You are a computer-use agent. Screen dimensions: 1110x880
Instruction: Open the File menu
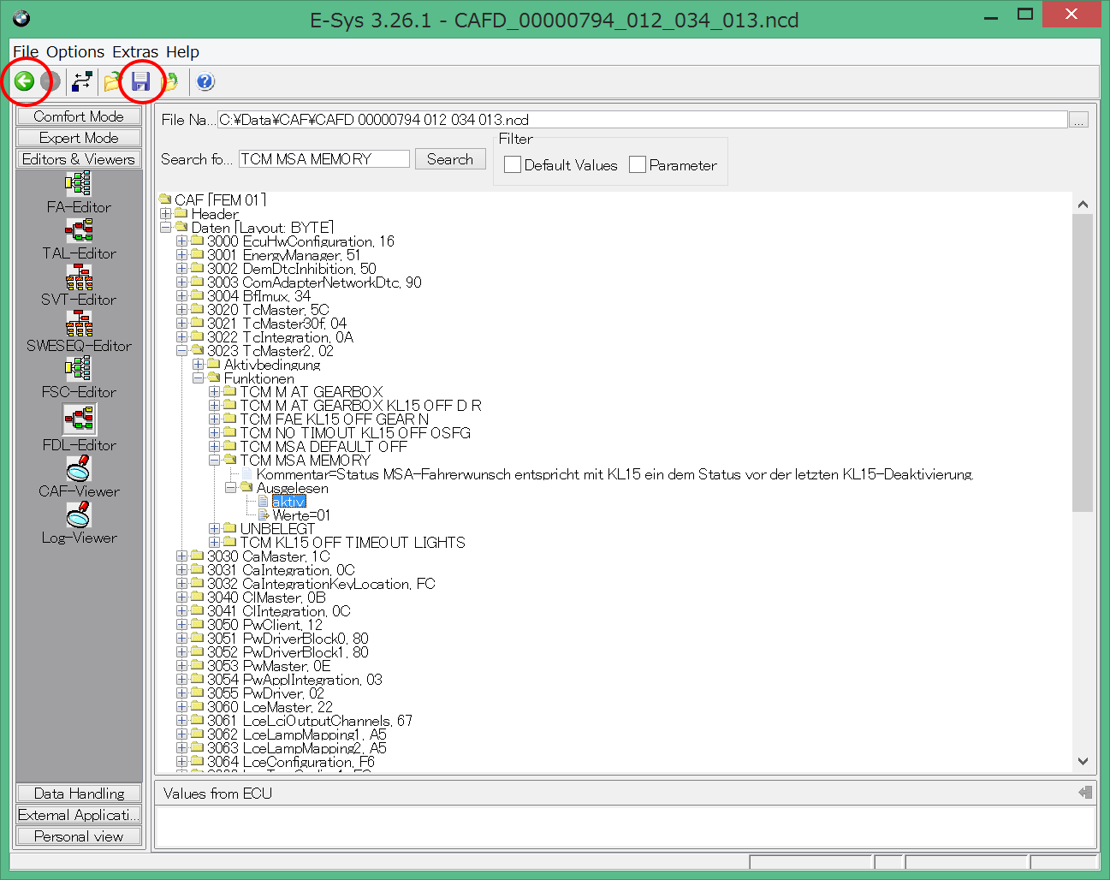coord(26,51)
